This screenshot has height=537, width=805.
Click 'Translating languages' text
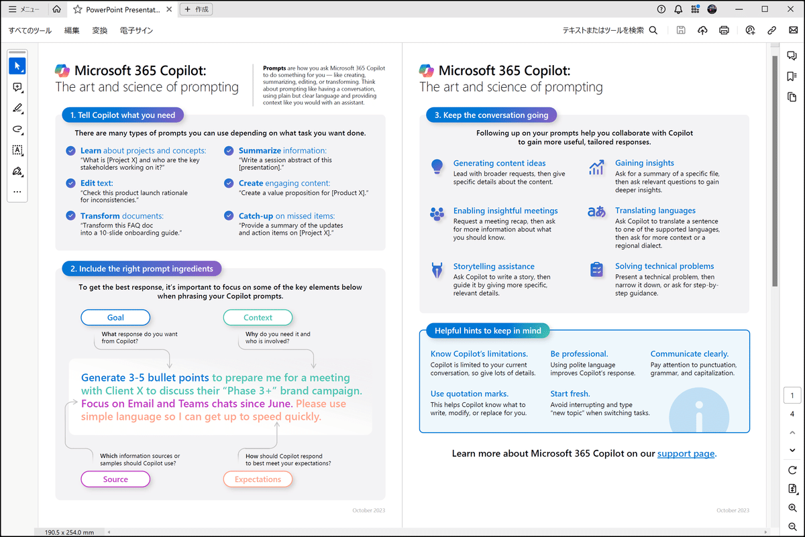(x=655, y=211)
